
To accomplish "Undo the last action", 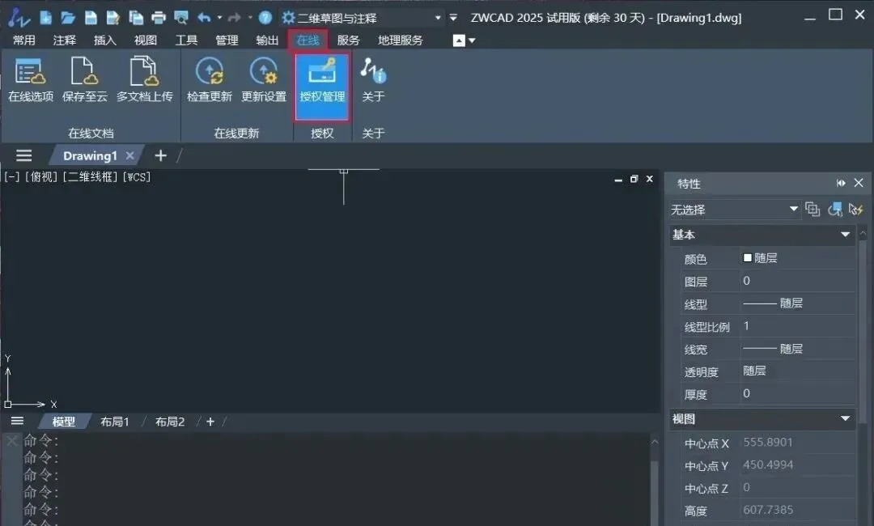I will 204,18.
